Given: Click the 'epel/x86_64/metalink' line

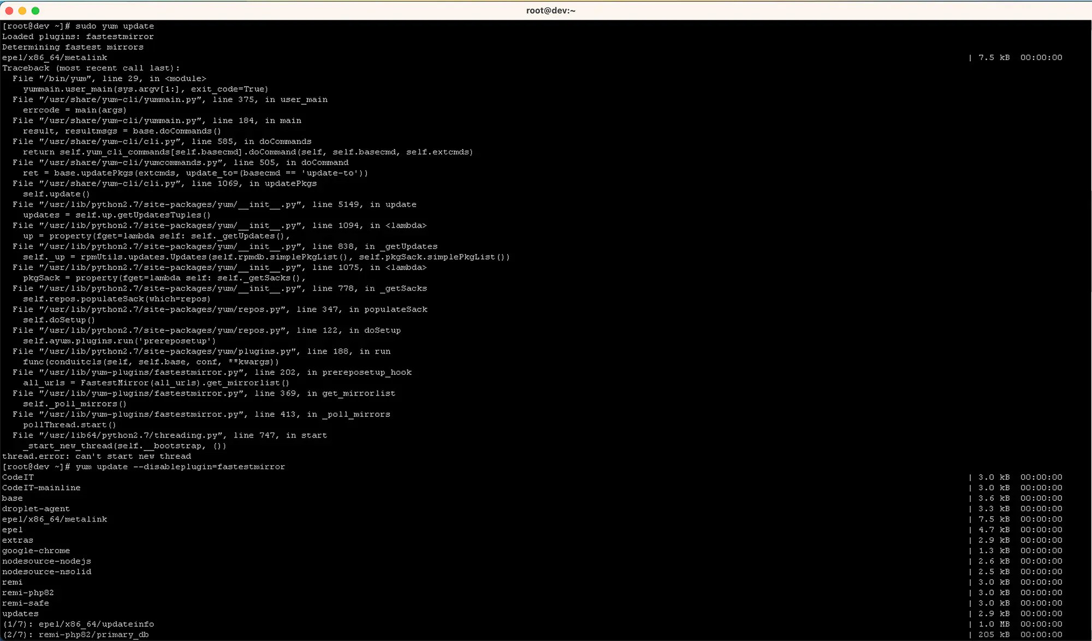Looking at the screenshot, I should tap(55, 57).
